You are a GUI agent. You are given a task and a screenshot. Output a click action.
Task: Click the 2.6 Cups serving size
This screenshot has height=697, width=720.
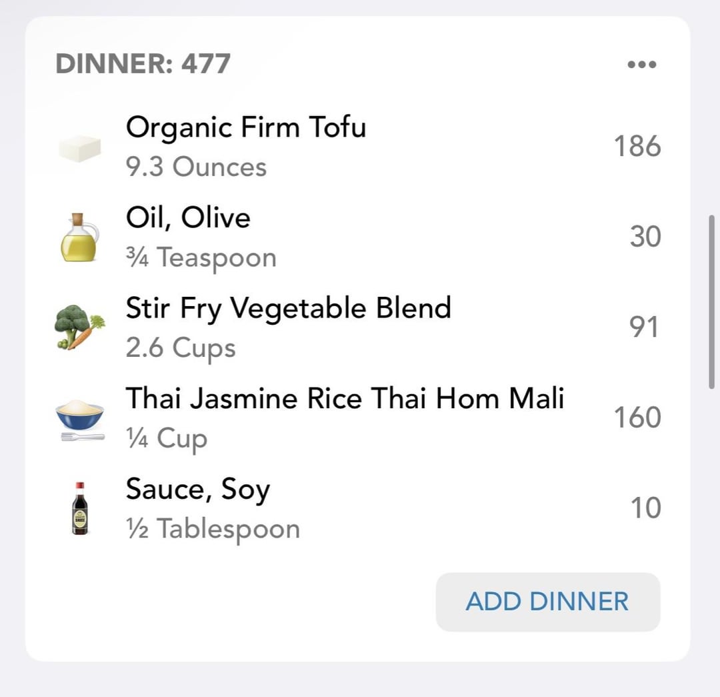(x=181, y=347)
